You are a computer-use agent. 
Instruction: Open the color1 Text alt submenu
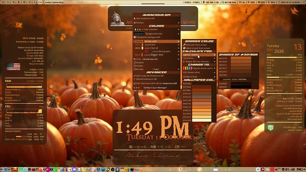point(156,48)
